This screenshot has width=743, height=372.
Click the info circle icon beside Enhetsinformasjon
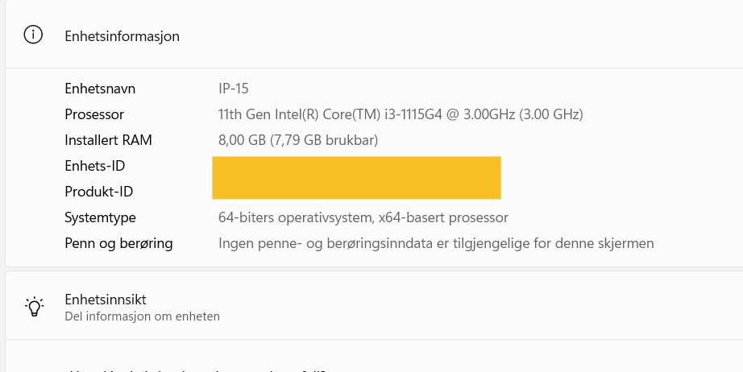(x=33, y=35)
